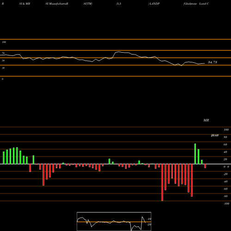Click the 'LANDP' ticker text in header
The width and height of the screenshot is (231, 231).
pyautogui.click(x=154, y=4)
